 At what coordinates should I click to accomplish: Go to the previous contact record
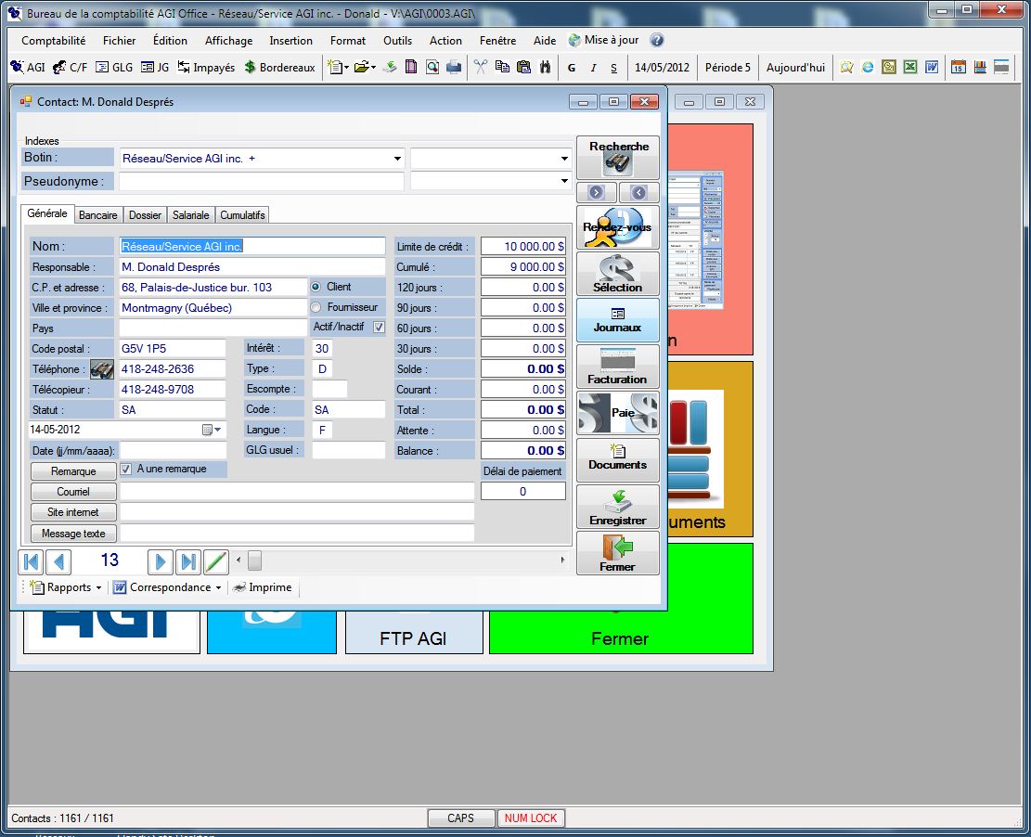(59, 561)
